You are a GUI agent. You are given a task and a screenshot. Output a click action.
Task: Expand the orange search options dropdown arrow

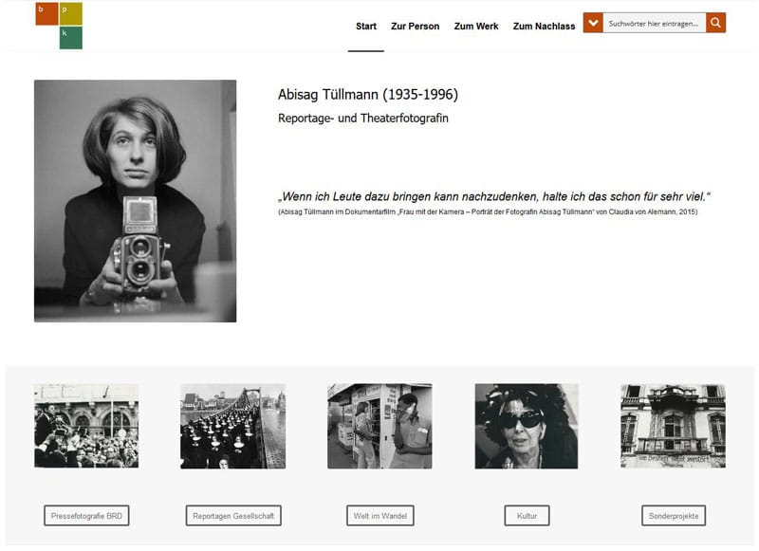coord(593,23)
